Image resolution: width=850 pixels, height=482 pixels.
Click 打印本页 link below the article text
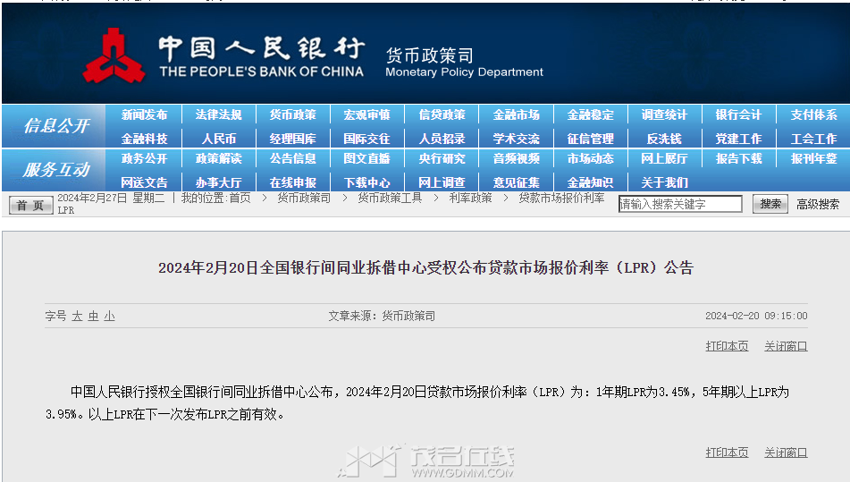pos(727,452)
